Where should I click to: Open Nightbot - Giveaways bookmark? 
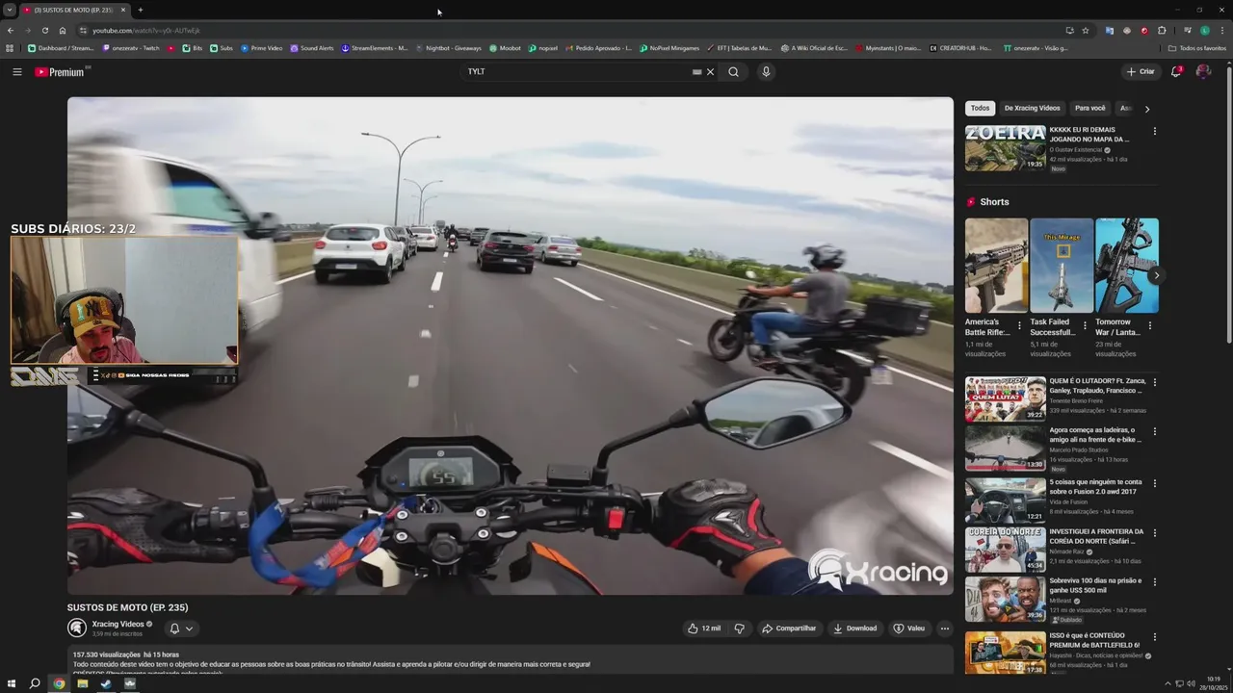point(448,48)
